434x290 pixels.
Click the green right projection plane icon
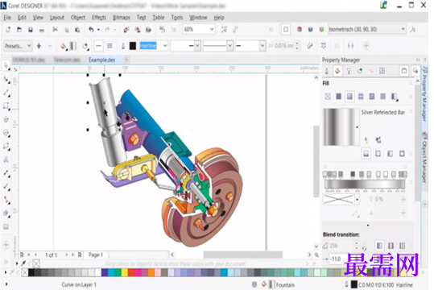tap(321, 29)
